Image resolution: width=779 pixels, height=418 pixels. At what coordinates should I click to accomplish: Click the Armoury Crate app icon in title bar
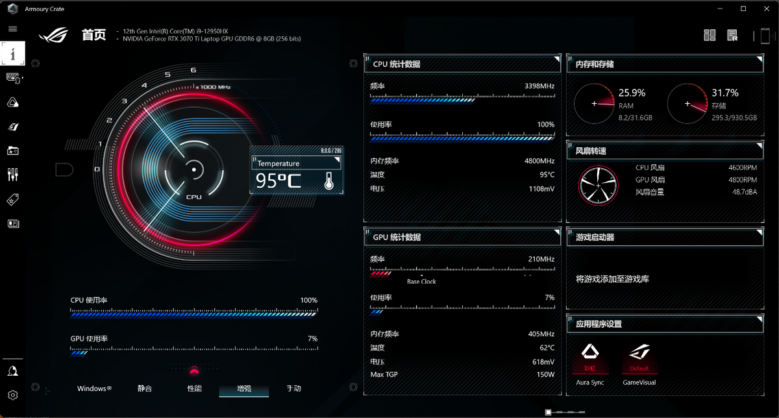pyautogui.click(x=12, y=8)
